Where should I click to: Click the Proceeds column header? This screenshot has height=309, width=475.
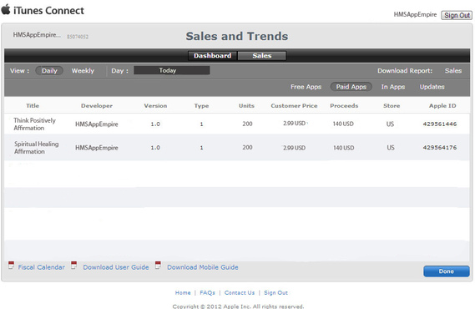(344, 106)
